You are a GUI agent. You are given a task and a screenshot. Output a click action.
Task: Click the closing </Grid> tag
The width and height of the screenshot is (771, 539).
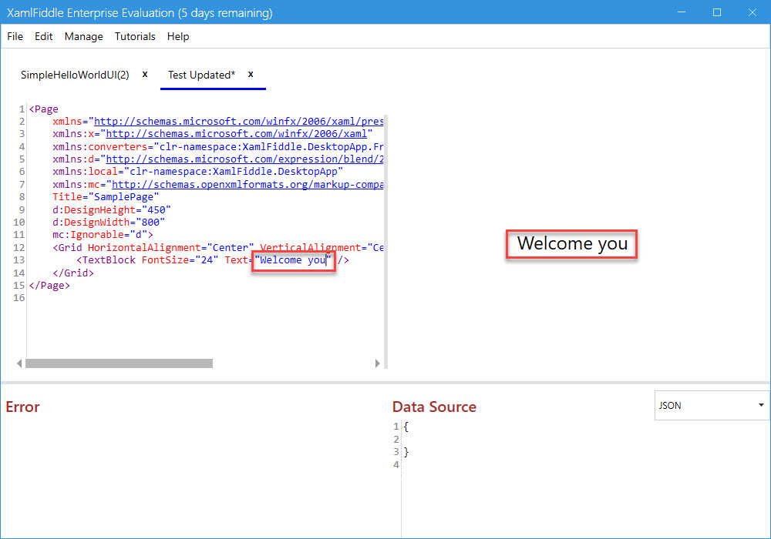(72, 273)
